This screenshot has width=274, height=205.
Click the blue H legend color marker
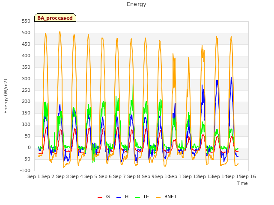(x=119, y=197)
